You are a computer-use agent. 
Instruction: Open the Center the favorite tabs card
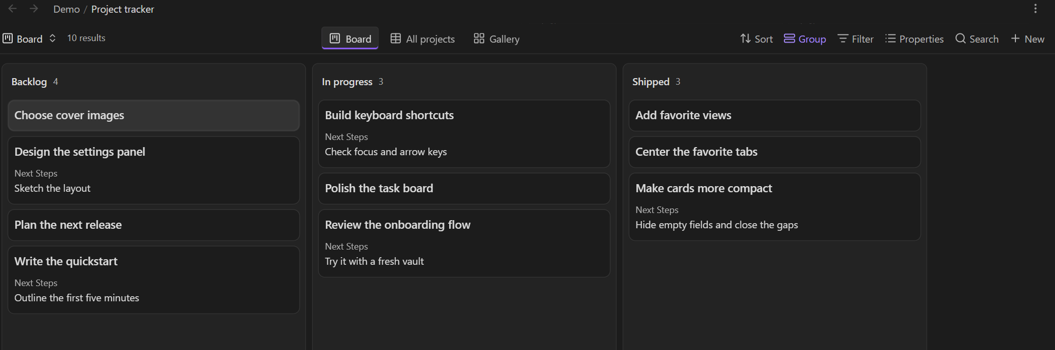(x=775, y=152)
